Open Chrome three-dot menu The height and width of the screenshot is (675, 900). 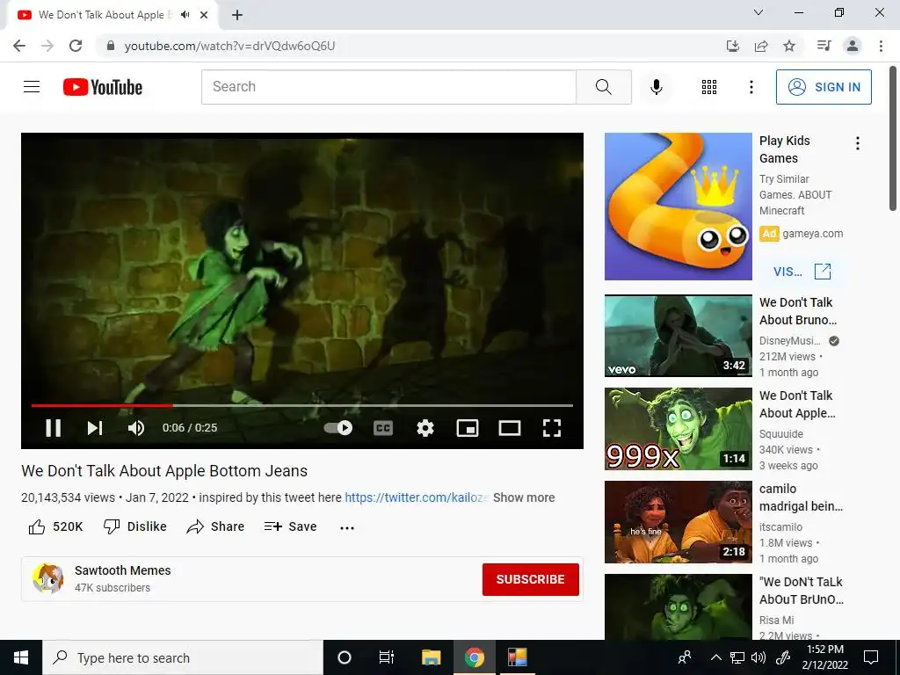click(881, 46)
